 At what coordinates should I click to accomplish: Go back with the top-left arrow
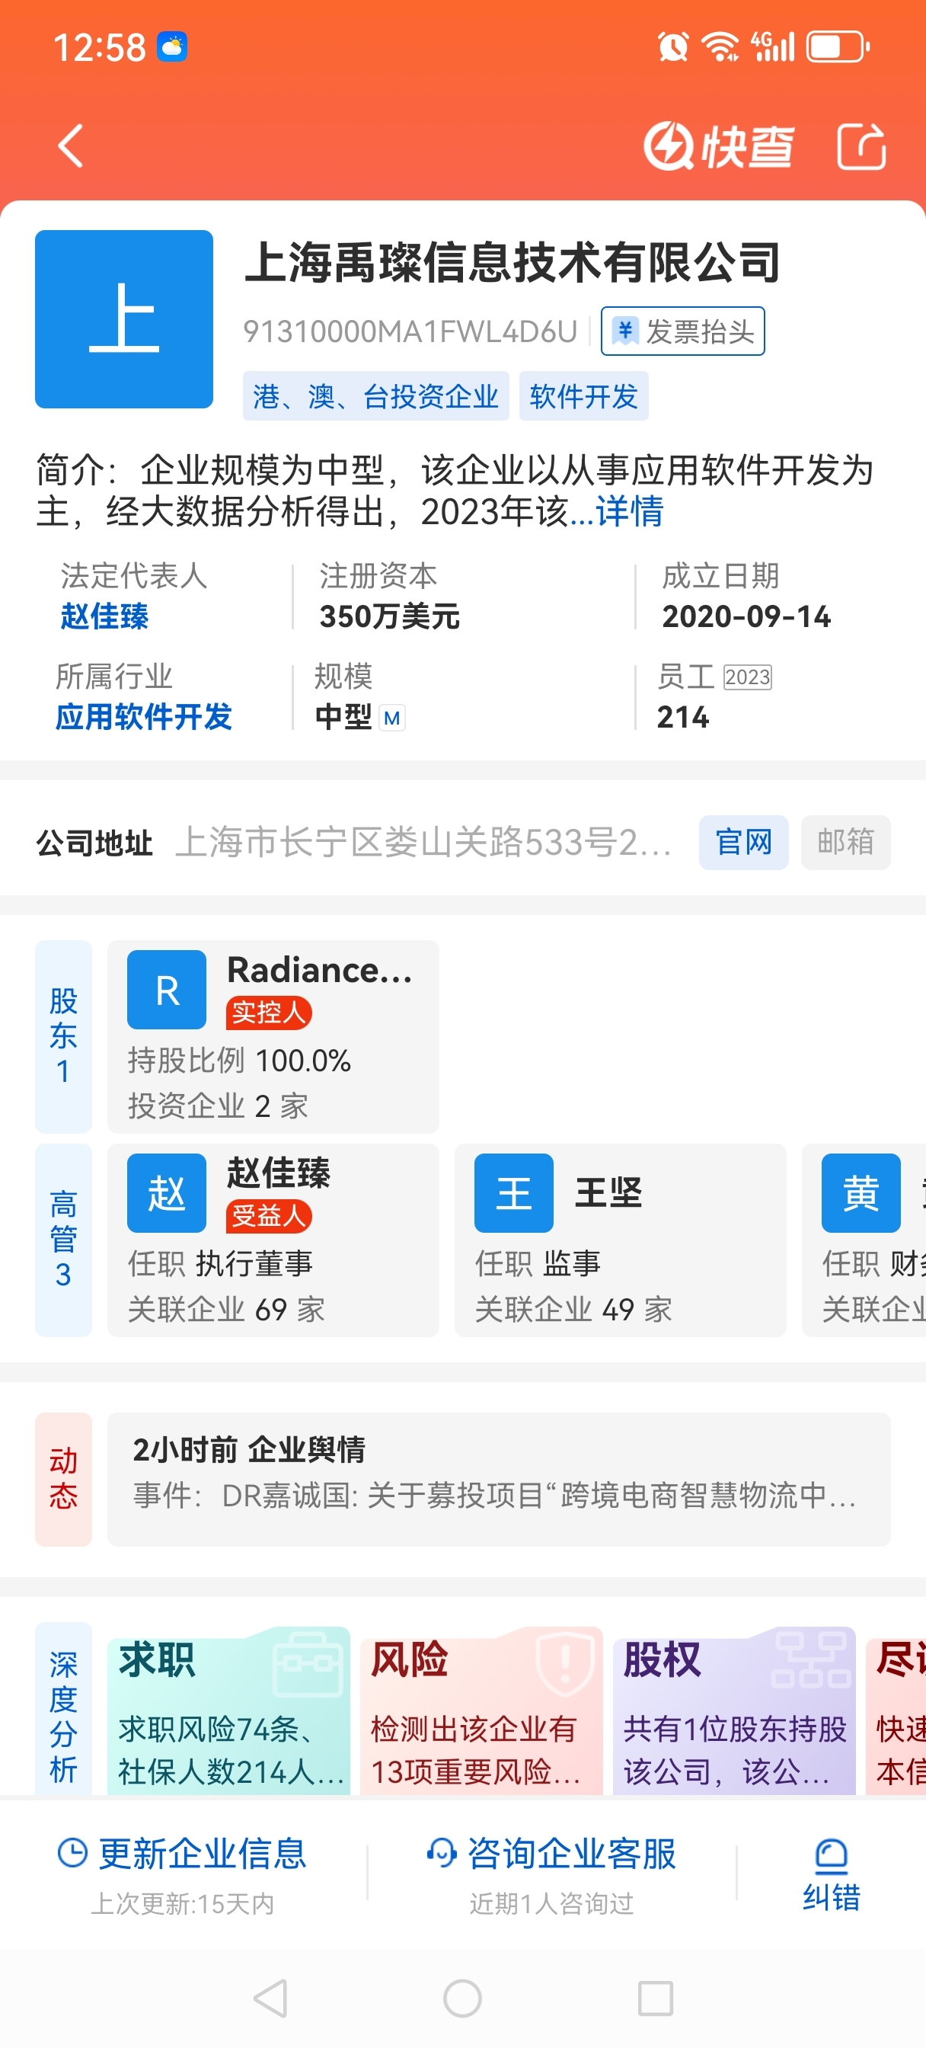click(x=71, y=146)
